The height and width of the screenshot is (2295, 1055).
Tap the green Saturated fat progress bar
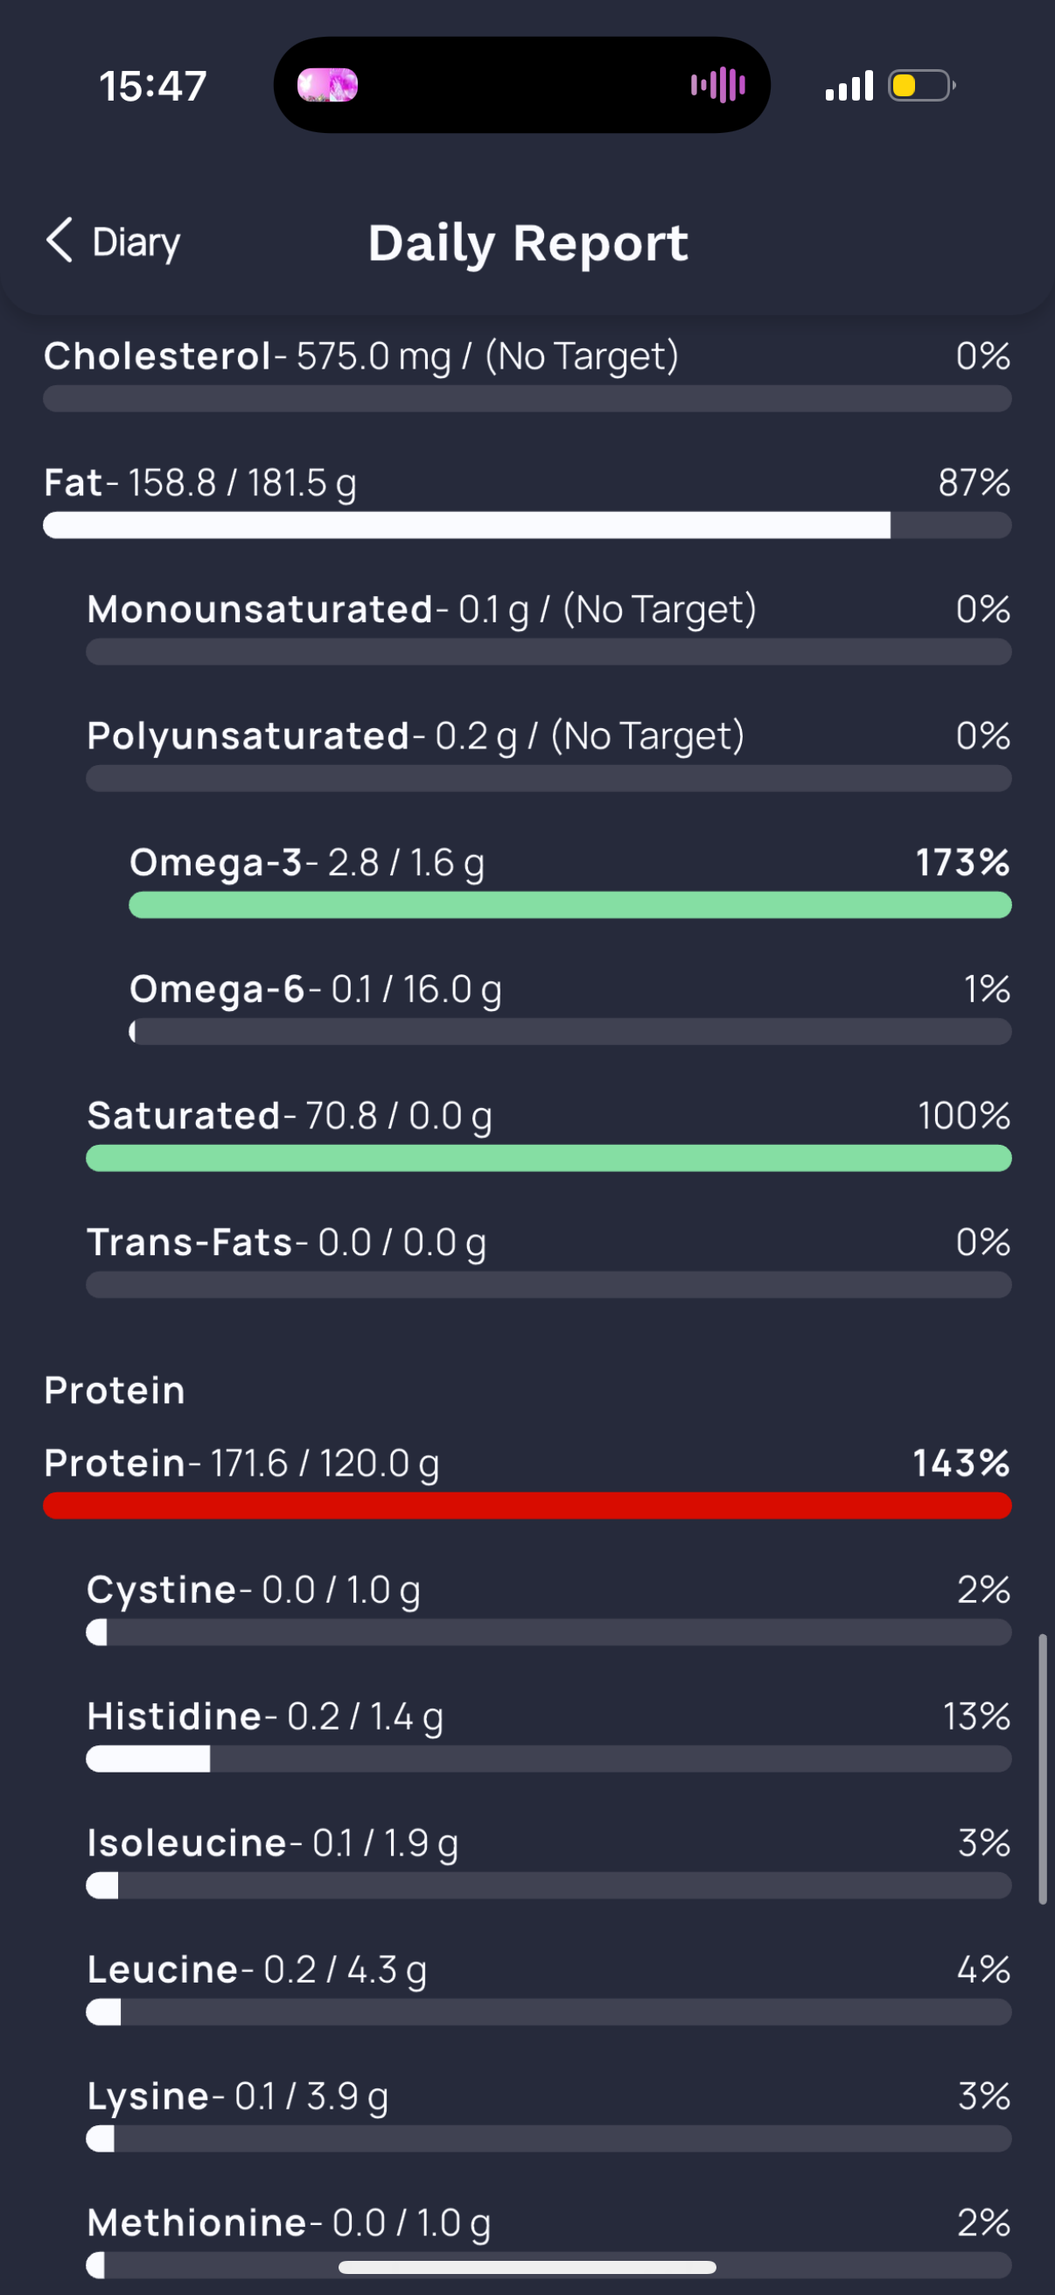click(548, 1158)
